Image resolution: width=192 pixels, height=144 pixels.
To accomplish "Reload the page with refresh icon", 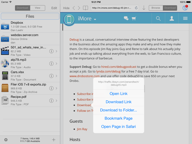I will pyautogui.click(x=136, y=8).
